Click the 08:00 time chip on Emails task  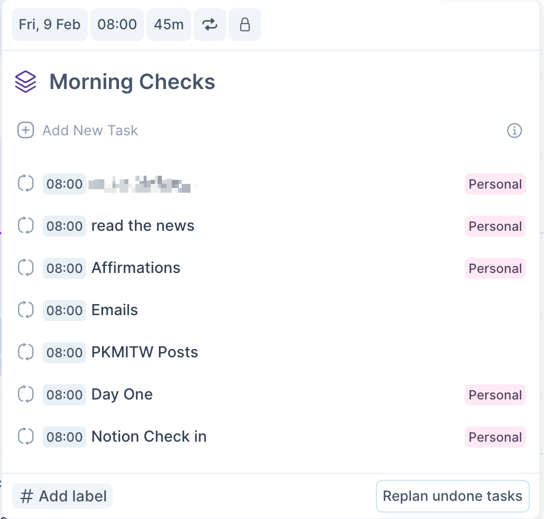point(64,310)
